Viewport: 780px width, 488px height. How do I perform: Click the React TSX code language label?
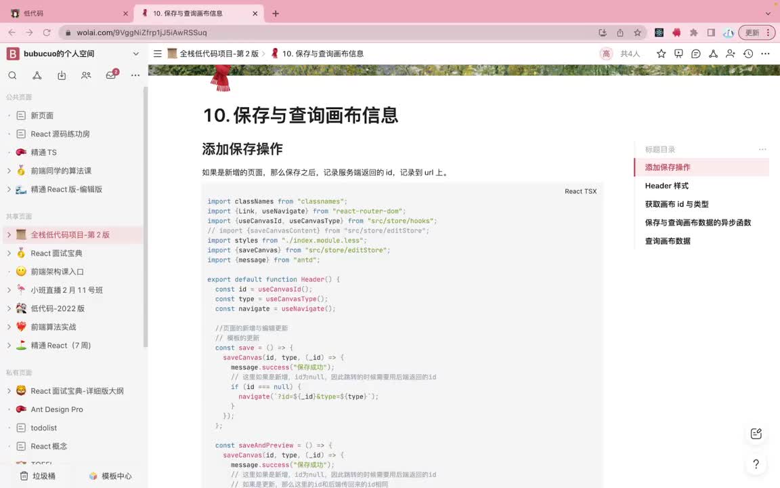pyautogui.click(x=580, y=191)
